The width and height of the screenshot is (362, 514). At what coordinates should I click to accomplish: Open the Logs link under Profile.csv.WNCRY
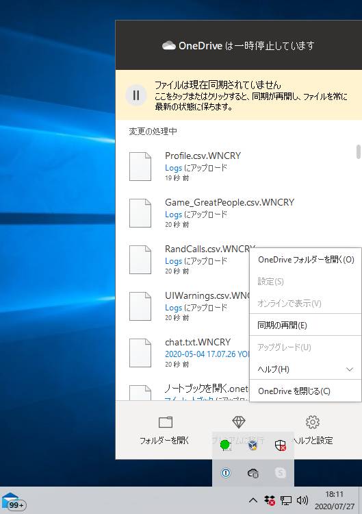click(x=173, y=168)
